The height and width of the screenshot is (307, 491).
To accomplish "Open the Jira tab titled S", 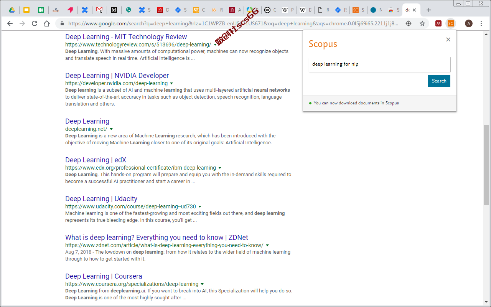I will click(181, 10).
